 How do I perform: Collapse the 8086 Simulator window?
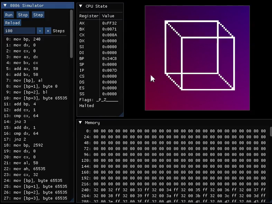click(5, 5)
